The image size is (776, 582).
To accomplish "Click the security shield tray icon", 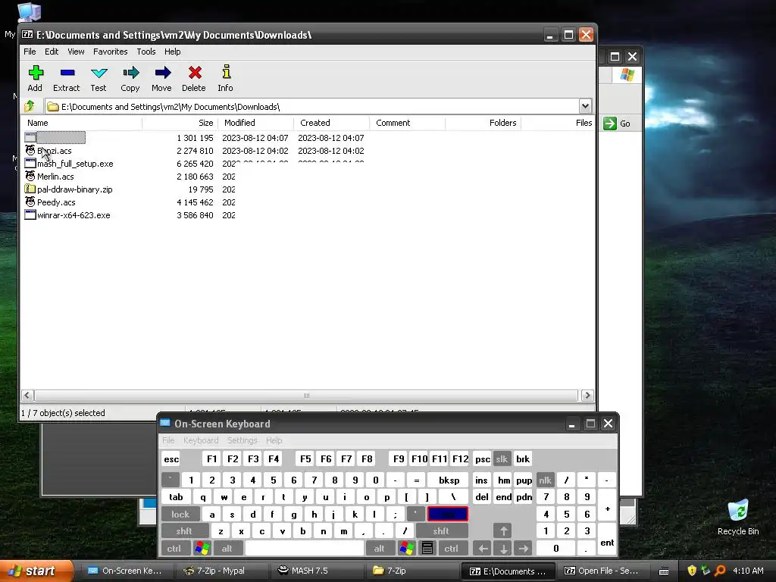I will 692,571.
